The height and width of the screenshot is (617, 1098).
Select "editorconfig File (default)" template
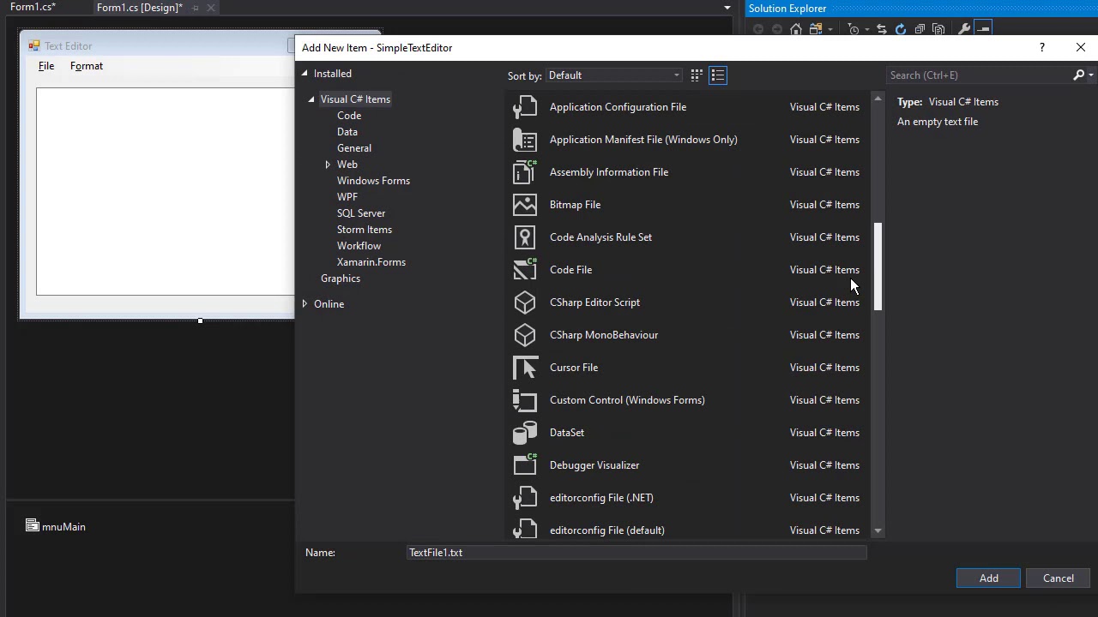(x=685, y=529)
